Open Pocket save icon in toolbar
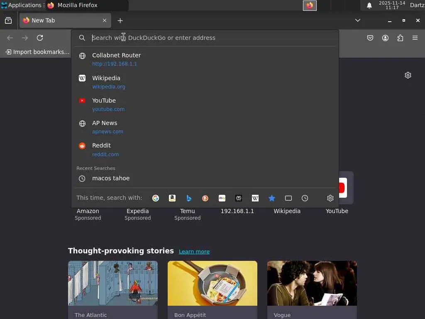425x319 pixels. pos(370,38)
